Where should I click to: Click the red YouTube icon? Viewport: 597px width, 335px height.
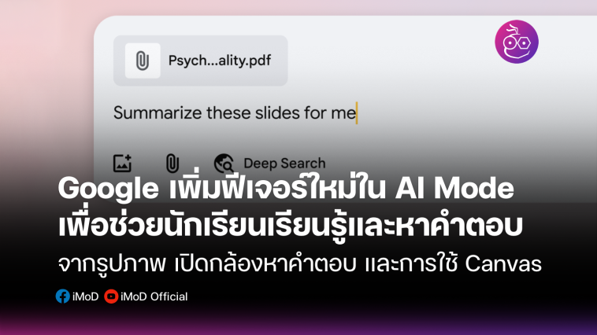click(111, 296)
